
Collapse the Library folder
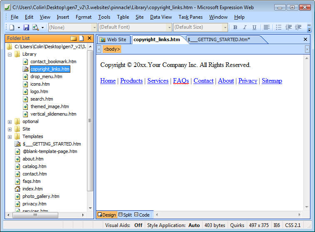(10, 54)
